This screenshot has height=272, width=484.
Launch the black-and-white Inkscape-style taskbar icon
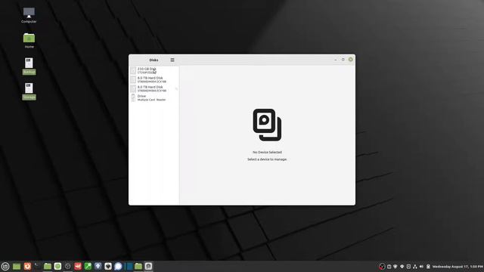108,266
